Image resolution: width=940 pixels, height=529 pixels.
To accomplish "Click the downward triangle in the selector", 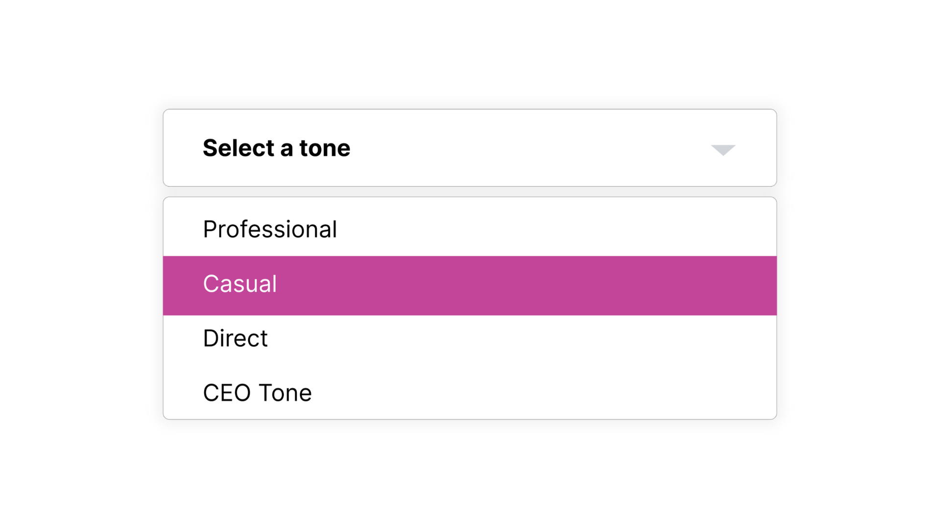I will point(723,150).
